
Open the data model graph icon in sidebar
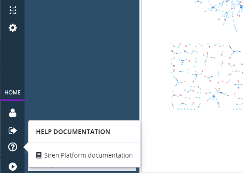(x=13, y=10)
